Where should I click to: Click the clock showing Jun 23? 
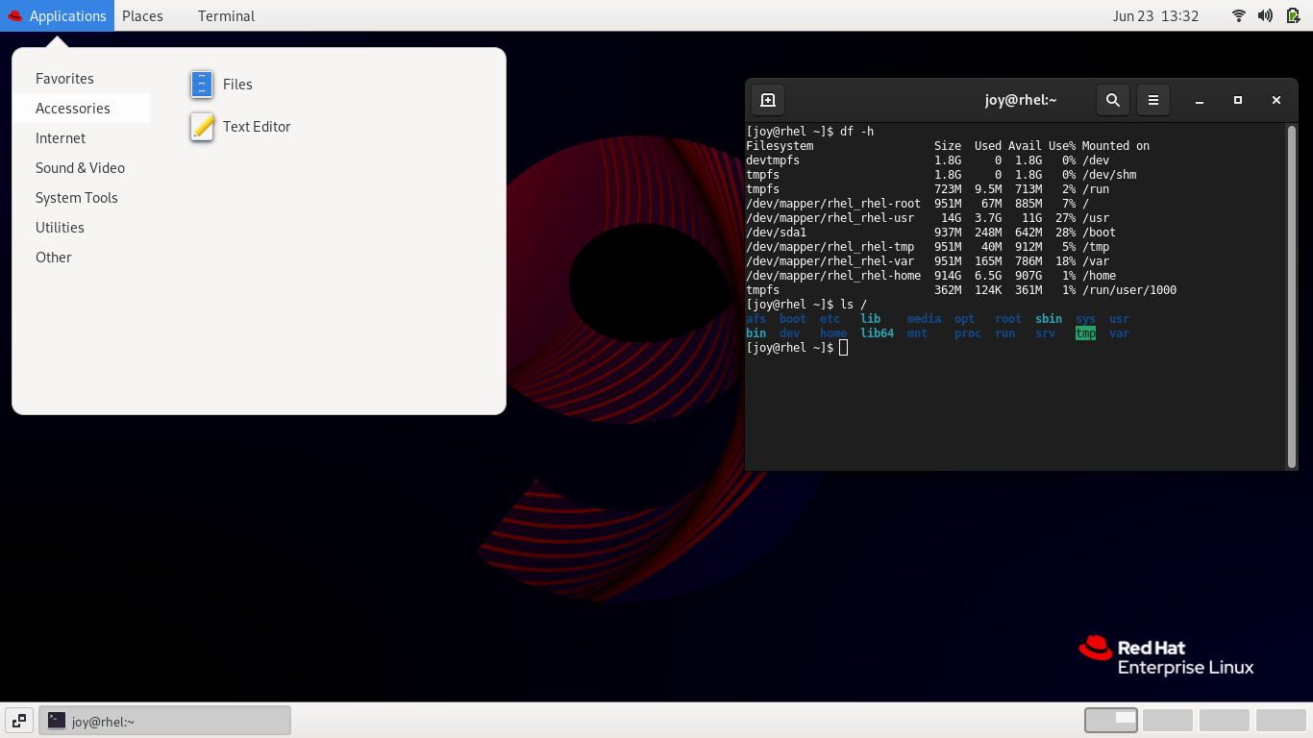tap(1155, 15)
